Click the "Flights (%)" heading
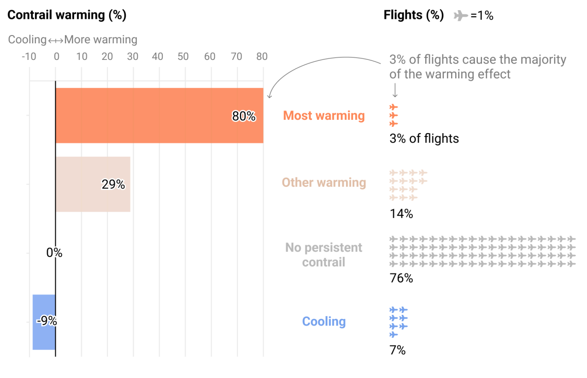Screen dimensions: 587x378 [x=413, y=15]
